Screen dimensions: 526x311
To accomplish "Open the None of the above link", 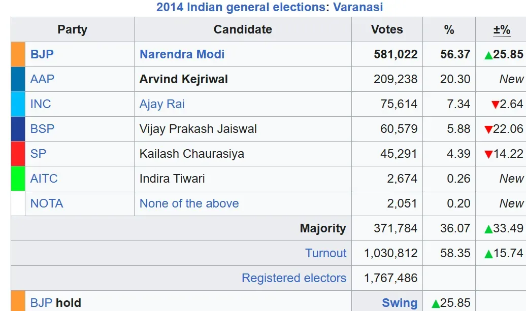I will pos(189,203).
